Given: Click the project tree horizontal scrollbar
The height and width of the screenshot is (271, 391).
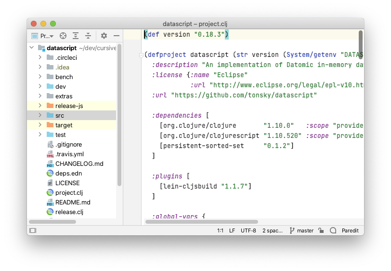Looking at the screenshot, I should point(52,222).
